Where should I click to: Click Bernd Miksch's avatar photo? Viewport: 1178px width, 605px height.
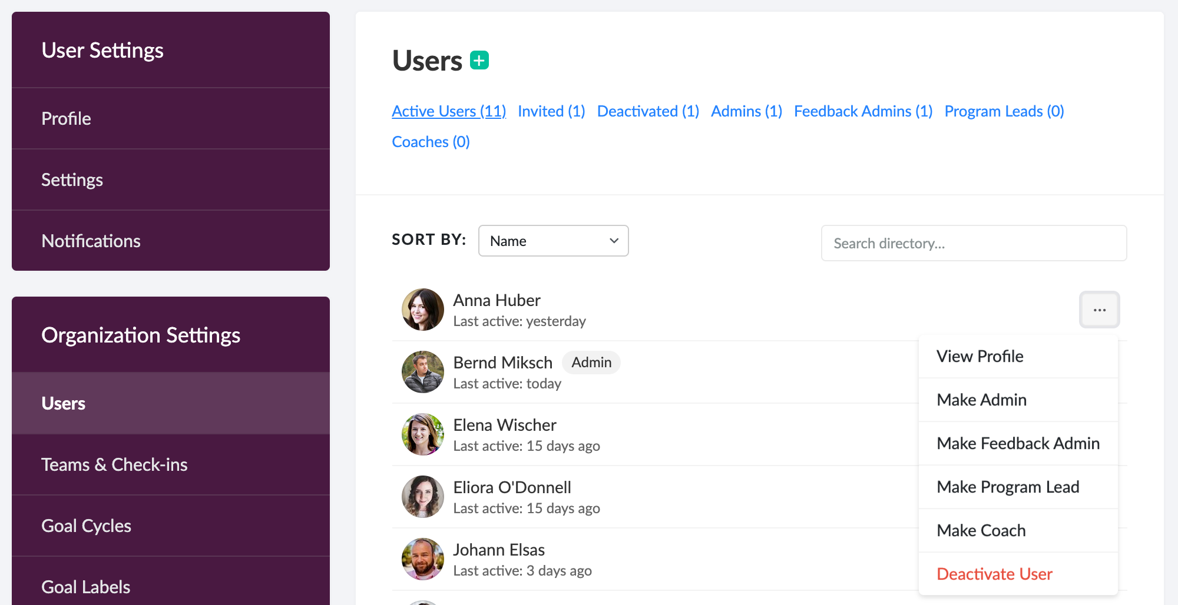pos(423,372)
